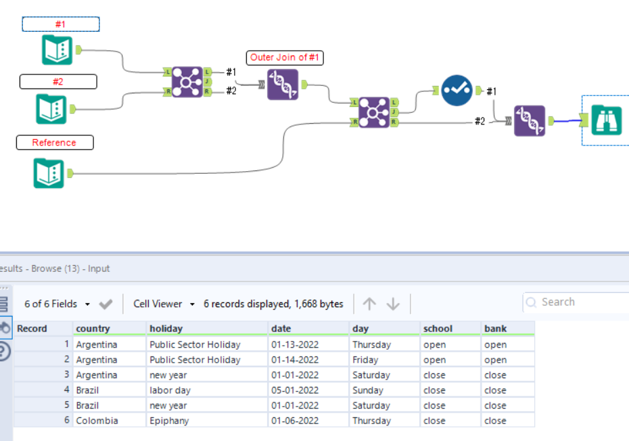
Task: Click L input anchor of first Join
Action: point(167,72)
